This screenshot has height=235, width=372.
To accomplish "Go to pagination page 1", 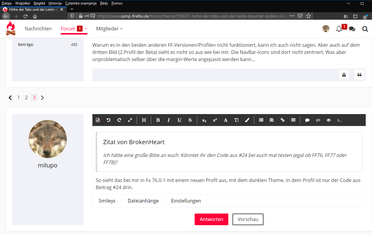I will click(18, 97).
